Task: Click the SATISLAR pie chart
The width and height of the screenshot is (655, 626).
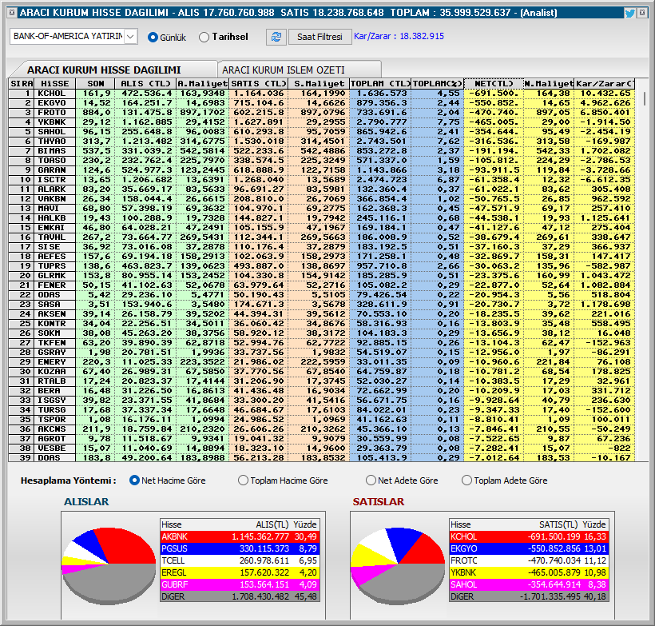Action: click(398, 566)
